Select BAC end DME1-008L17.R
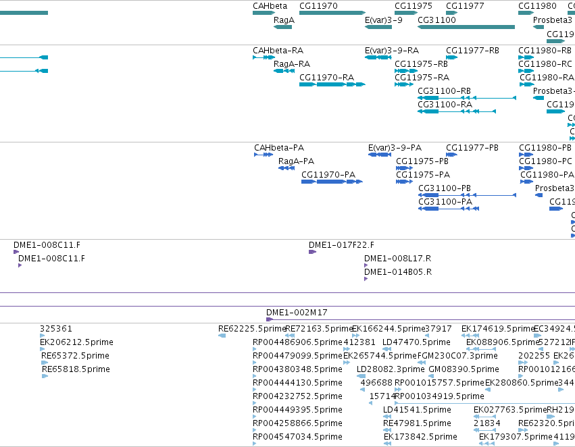The image size is (575, 447). click(397, 259)
